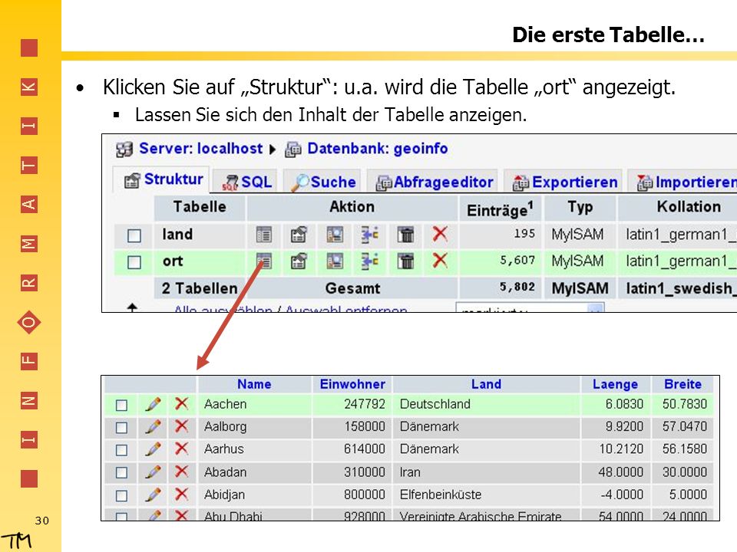The image size is (737, 552).
Task: Empty the ort table via trash icon
Action: click(x=405, y=261)
